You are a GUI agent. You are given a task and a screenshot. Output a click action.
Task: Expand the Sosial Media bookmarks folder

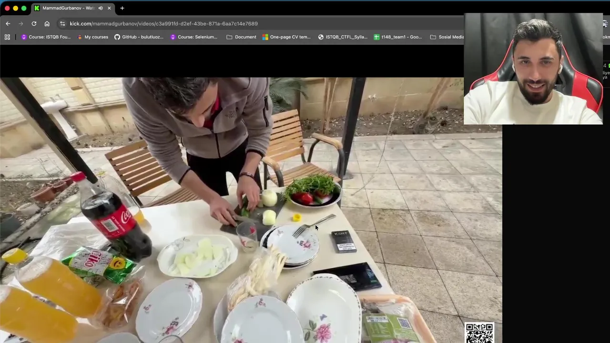click(447, 37)
